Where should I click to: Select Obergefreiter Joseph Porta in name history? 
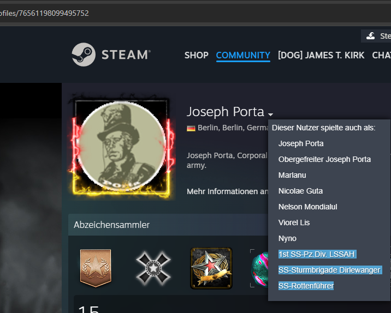coord(324,159)
